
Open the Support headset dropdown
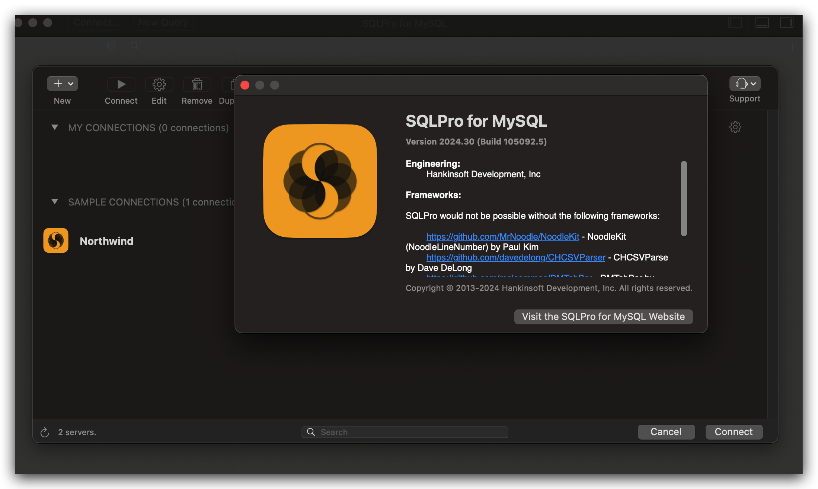pos(745,84)
